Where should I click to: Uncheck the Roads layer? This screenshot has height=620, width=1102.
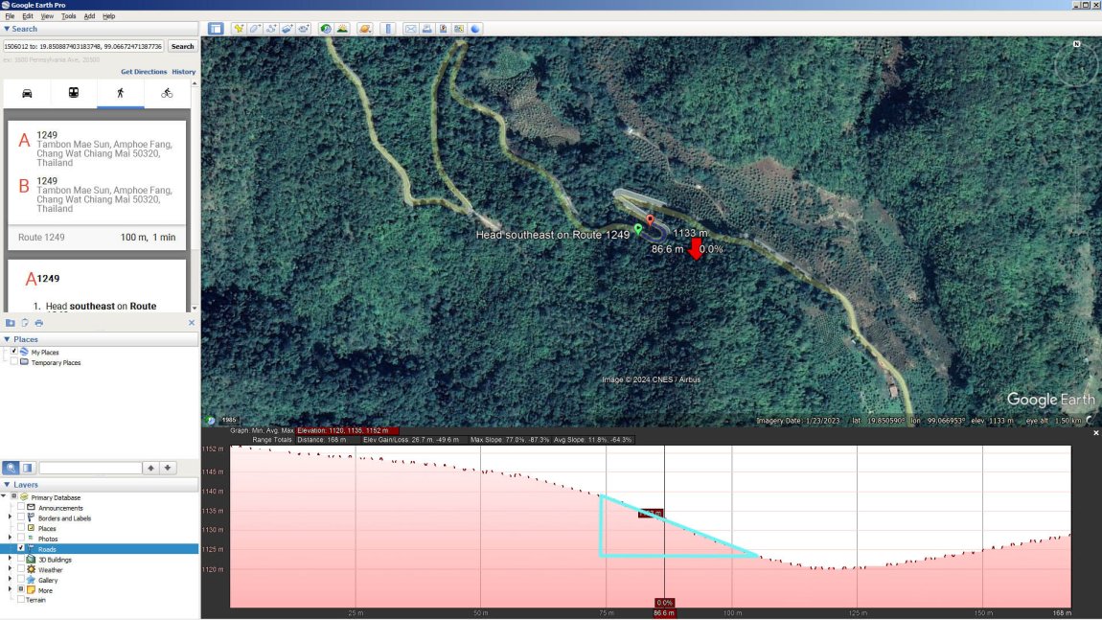[19, 547]
